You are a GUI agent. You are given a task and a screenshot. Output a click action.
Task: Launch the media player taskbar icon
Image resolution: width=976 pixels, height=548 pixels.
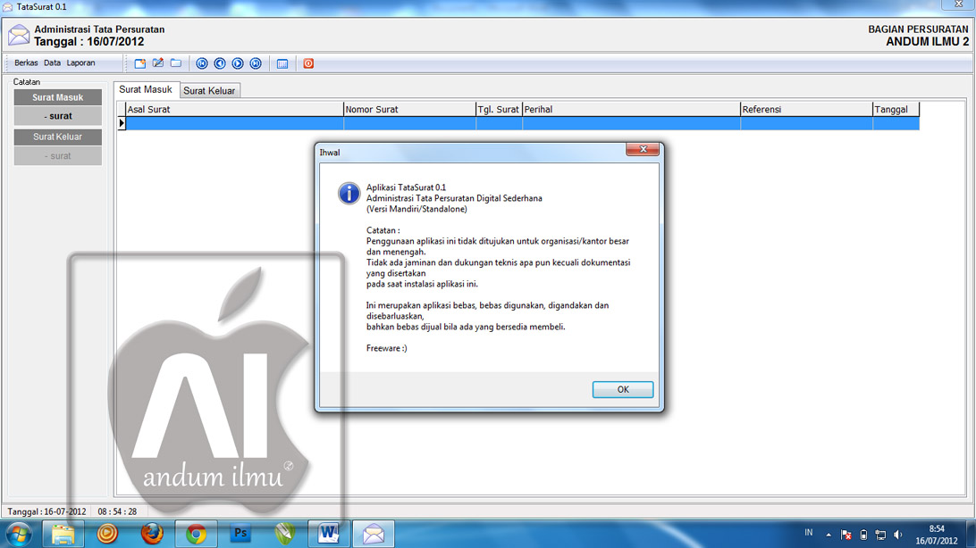(x=107, y=534)
